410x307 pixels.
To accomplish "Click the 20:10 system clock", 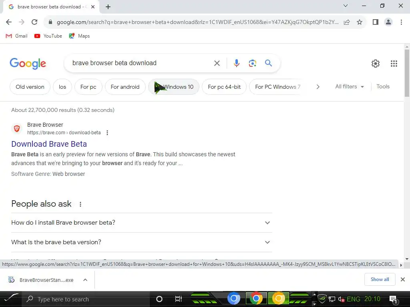I will (372, 299).
